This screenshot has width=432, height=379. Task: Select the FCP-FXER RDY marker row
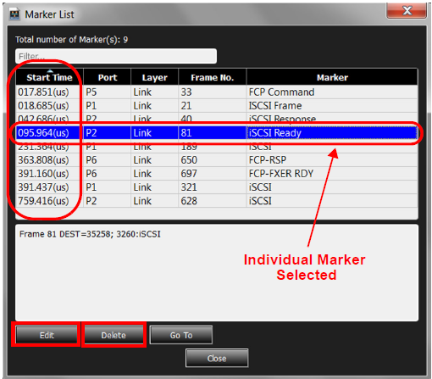[x=217, y=174]
